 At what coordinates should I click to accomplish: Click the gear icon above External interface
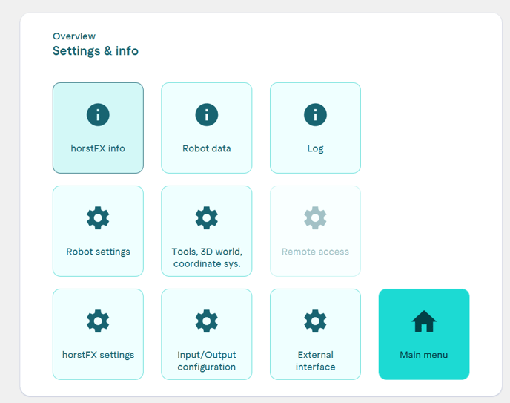[315, 321]
